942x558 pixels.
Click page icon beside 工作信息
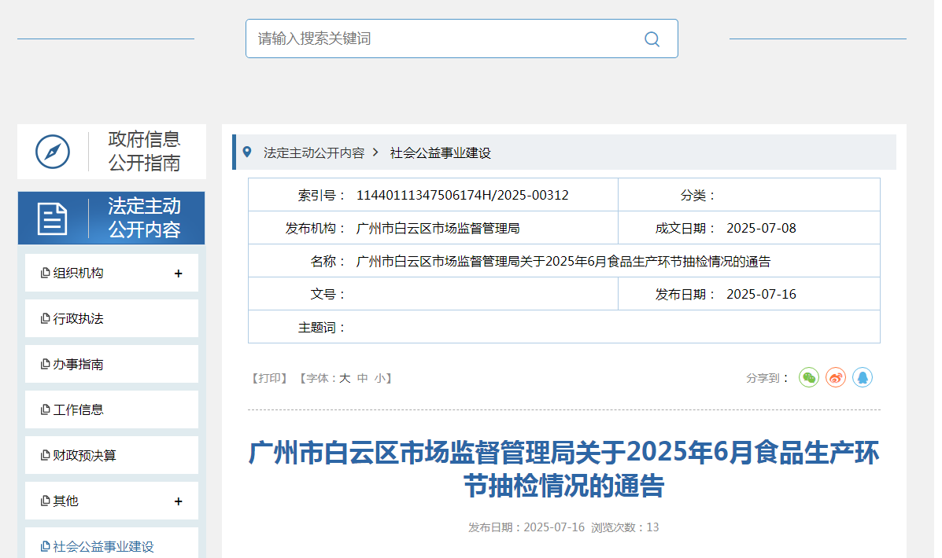[x=45, y=409]
